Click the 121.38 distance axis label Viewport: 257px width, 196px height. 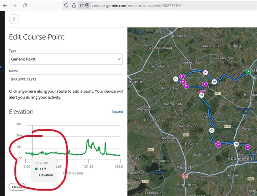click(88, 167)
